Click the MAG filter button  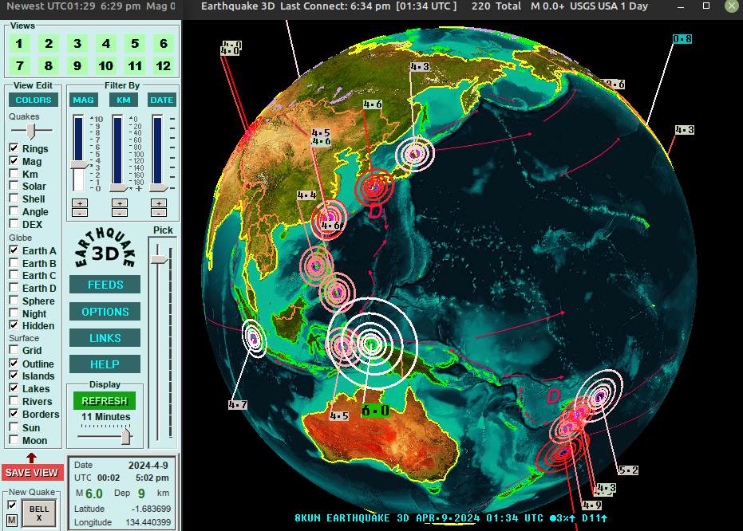[x=83, y=100]
